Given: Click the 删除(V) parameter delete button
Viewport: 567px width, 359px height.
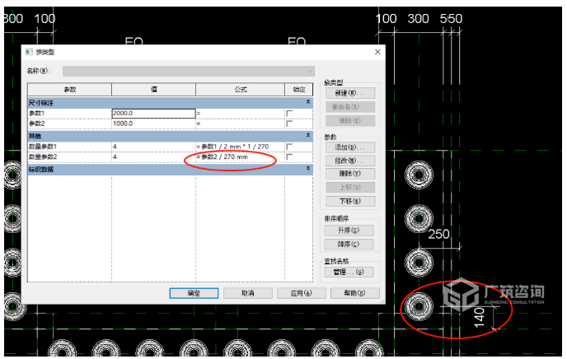Looking at the screenshot, I should coord(350,174).
